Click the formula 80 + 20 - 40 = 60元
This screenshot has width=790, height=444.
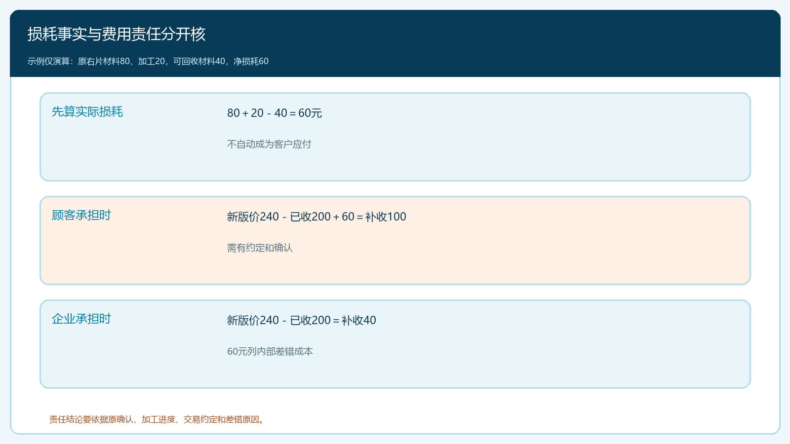(275, 113)
